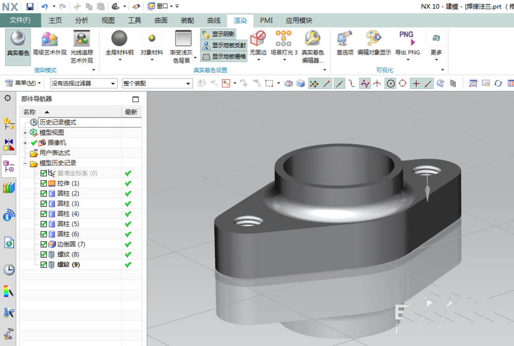
Task: Switch to the 曲面 ribbon tab
Action: (x=161, y=21)
